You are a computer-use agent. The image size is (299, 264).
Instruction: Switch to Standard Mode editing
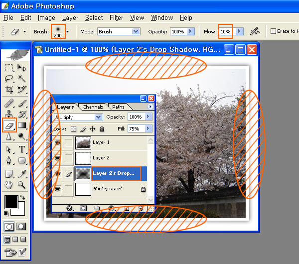(x=9, y=227)
